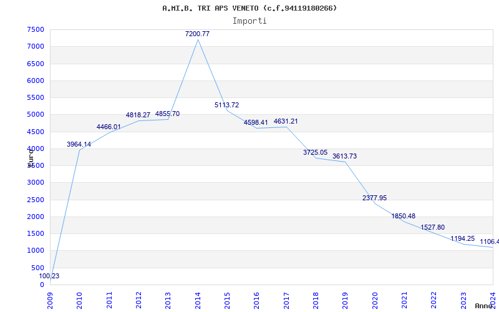
Task: Click the x-axis year 2013
Action: 168,301
